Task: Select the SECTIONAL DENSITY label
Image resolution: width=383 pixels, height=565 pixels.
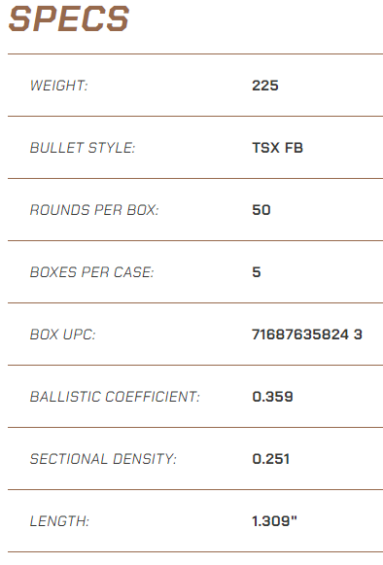Action: click(x=103, y=459)
